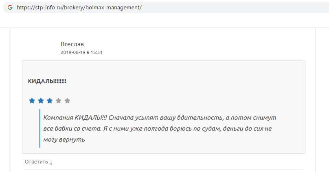Click the bold КИДАЛЫ!!!!!!!! review title
329x172 pixels.
47,81
